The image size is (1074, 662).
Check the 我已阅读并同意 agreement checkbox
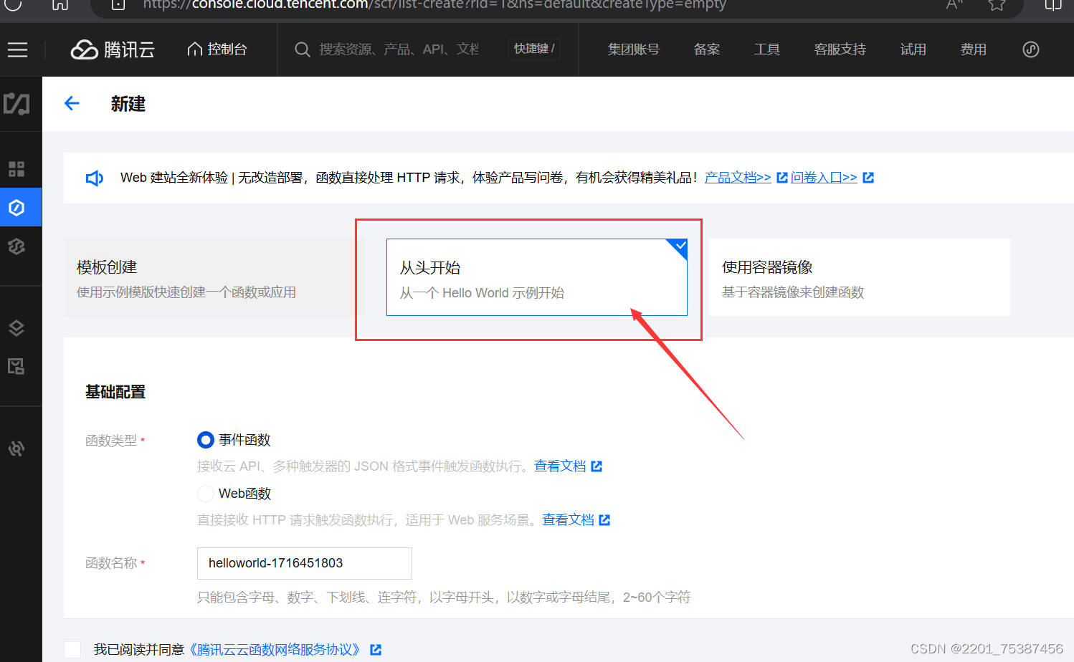(72, 650)
